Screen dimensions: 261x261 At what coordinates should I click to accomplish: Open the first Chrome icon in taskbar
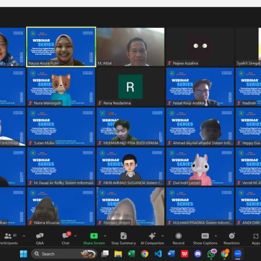pos(145,254)
